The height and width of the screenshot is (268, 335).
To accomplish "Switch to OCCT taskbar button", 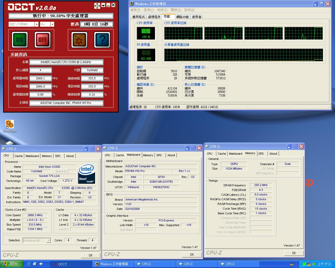I will point(71,264).
